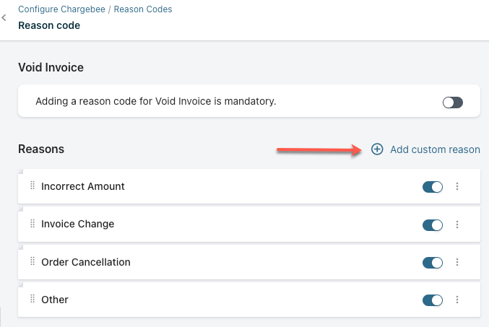Viewport: 489px width, 327px height.
Task: Open Reason Codes breadcrumb link
Action: (143, 9)
